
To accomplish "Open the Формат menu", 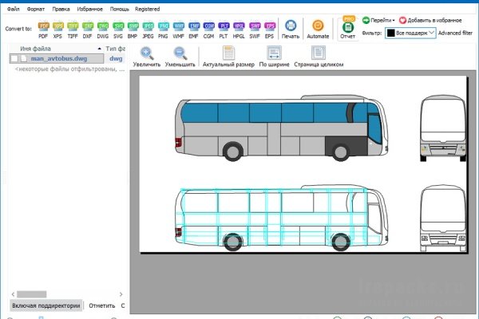I will click(x=36, y=9).
